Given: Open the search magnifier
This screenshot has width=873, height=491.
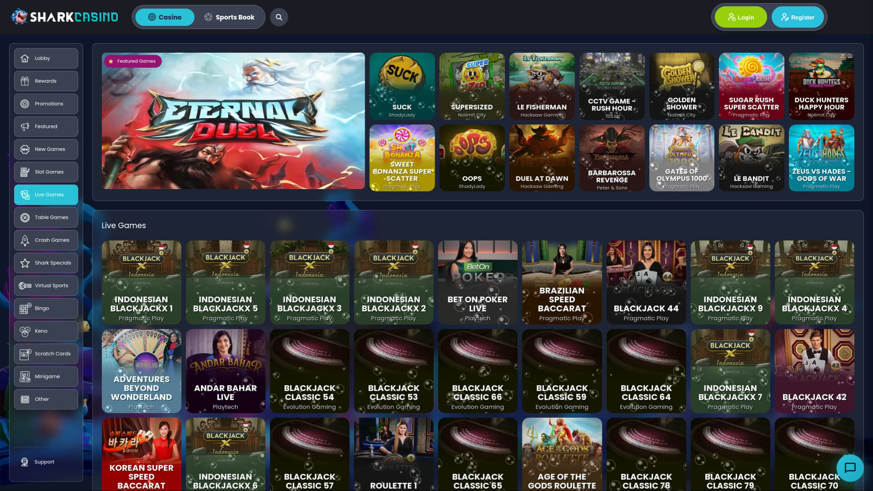Looking at the screenshot, I should [x=279, y=17].
